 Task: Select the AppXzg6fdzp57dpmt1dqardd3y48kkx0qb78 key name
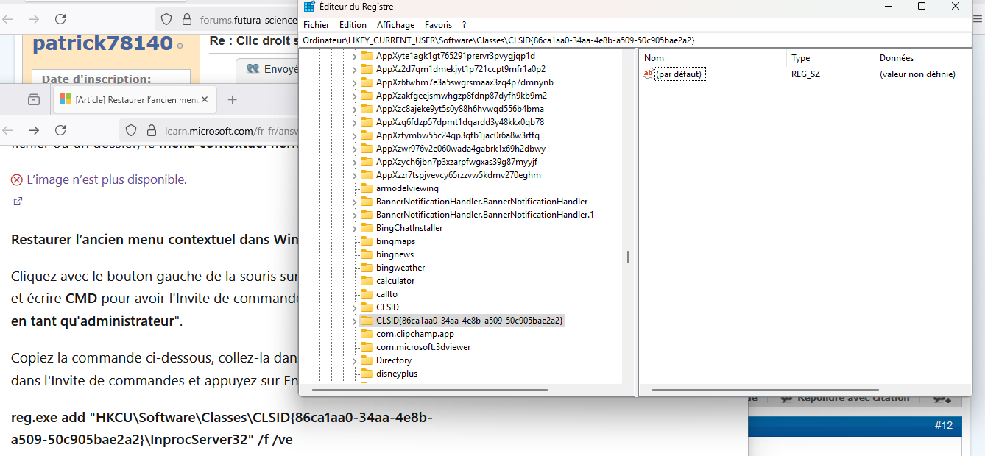pos(460,122)
